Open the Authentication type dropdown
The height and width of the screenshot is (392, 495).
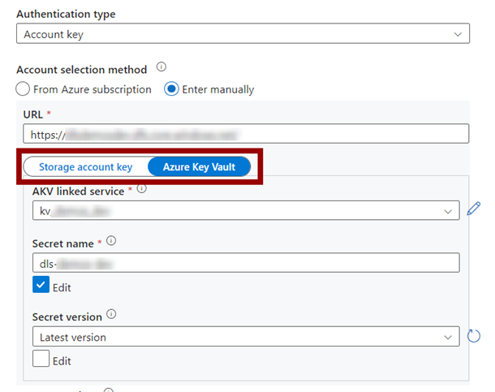pyautogui.click(x=243, y=33)
